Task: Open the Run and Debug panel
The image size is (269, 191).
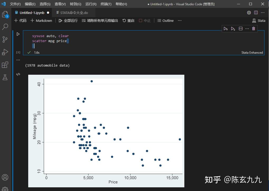Action: coord(5,52)
